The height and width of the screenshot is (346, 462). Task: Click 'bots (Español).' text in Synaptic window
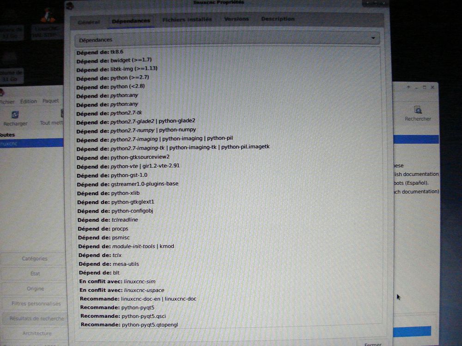[x=411, y=183]
